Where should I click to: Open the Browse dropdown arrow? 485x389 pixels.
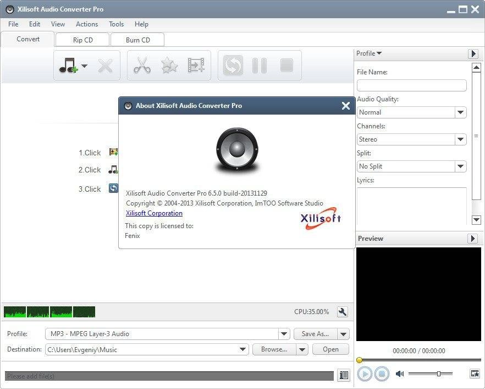[x=302, y=350]
